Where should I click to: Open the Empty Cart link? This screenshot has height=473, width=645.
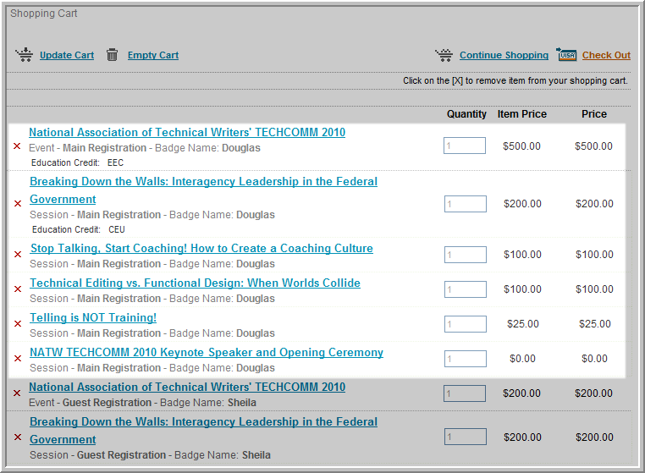[153, 55]
